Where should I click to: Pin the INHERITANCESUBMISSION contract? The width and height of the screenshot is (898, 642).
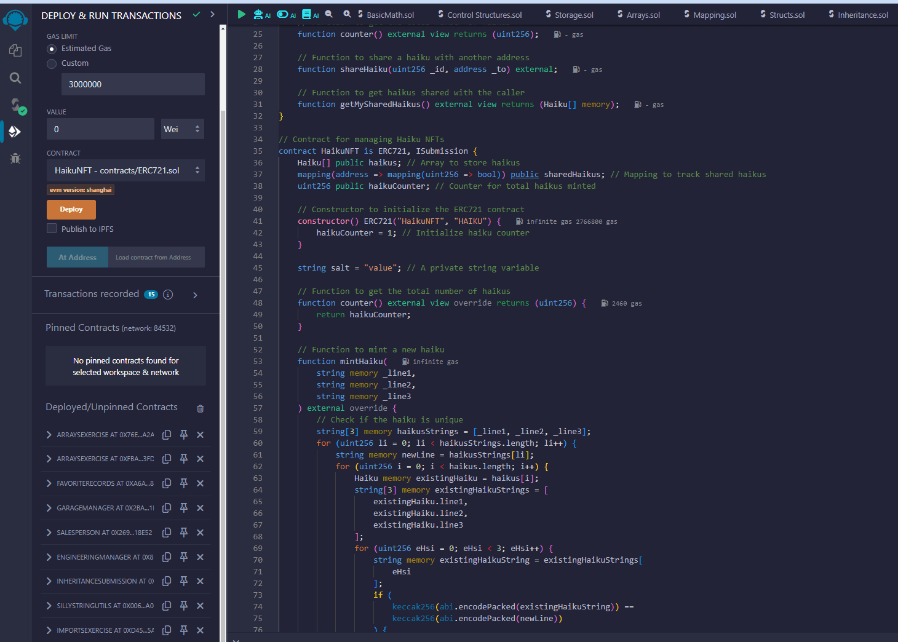point(183,581)
